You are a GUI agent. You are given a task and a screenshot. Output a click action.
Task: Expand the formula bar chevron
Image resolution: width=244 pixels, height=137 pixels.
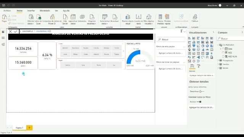click(x=185, y=32)
